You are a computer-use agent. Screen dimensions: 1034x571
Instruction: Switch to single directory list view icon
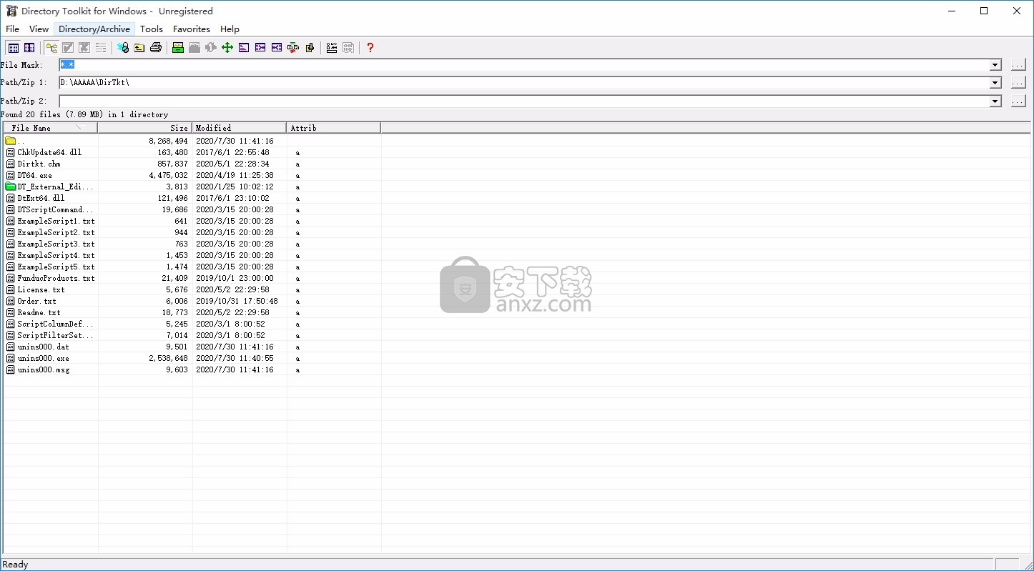pos(14,48)
